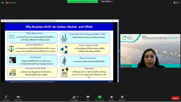Unmute the microphone
The width and height of the screenshot is (181, 102).
pos(6,98)
